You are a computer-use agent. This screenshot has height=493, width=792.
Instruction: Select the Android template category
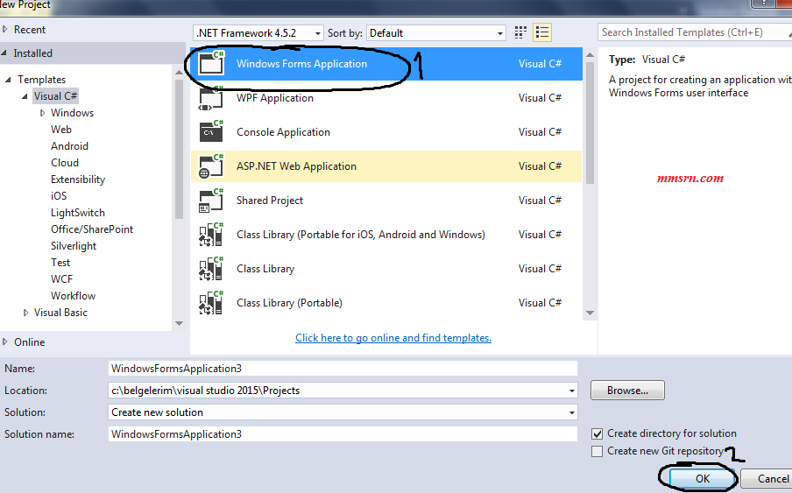coord(70,146)
